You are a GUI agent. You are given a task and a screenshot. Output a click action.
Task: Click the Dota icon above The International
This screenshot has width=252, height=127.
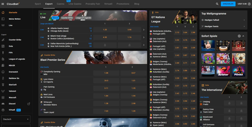[203, 85]
